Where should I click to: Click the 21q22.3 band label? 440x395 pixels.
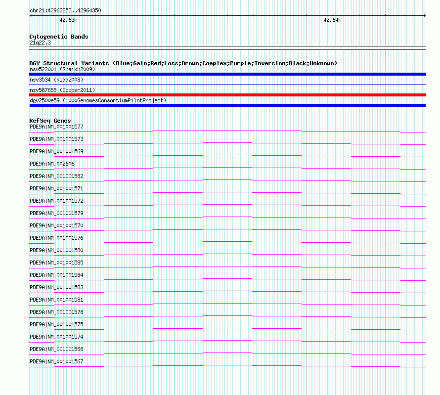pos(40,43)
